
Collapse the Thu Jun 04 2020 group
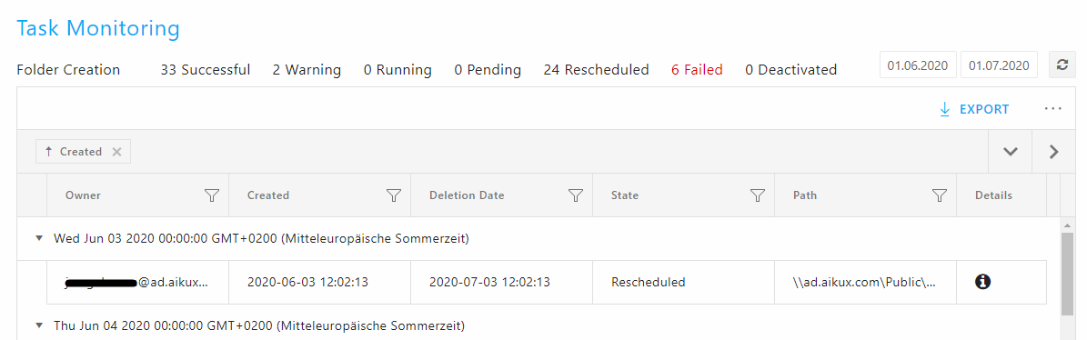click(38, 325)
